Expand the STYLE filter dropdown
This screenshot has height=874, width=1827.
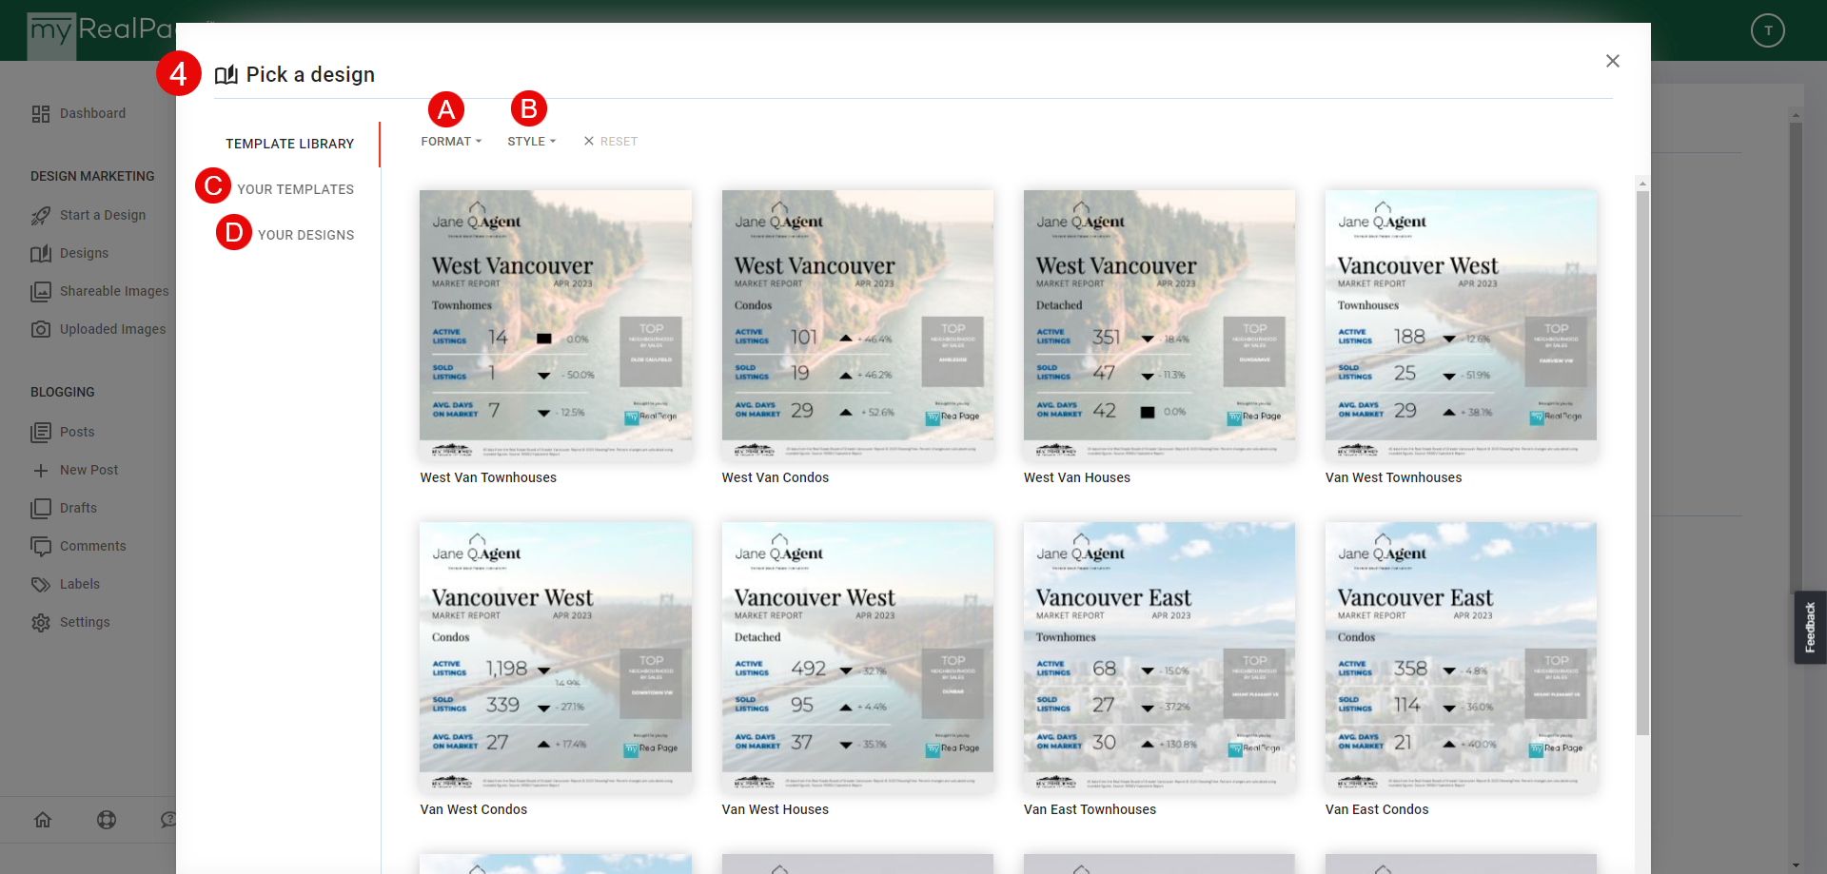pyautogui.click(x=531, y=142)
